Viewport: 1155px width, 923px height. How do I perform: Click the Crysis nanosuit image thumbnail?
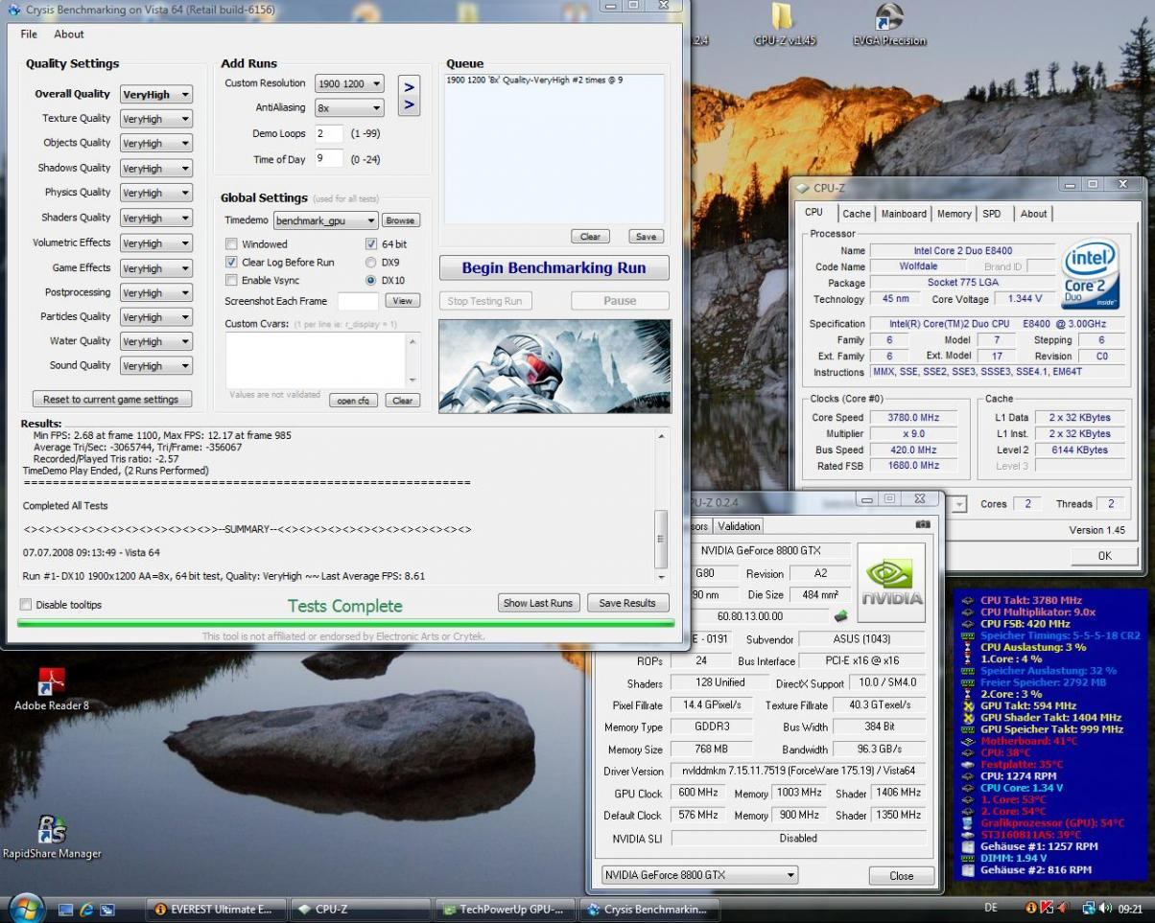pyautogui.click(x=554, y=366)
